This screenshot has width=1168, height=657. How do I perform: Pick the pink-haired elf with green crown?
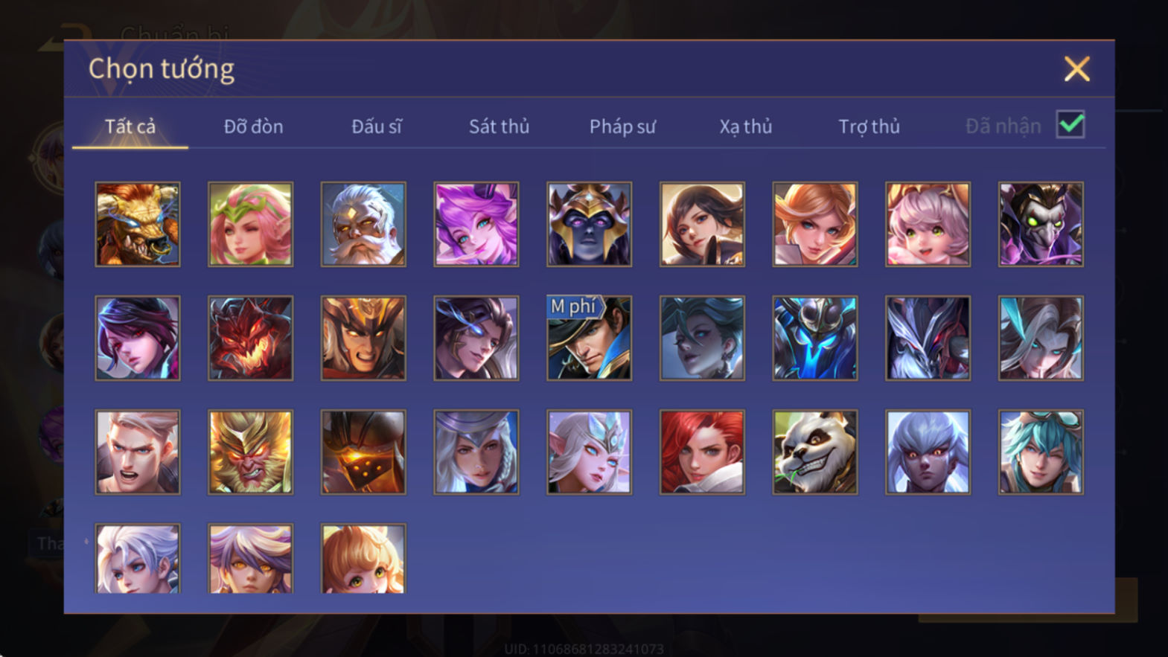point(250,224)
